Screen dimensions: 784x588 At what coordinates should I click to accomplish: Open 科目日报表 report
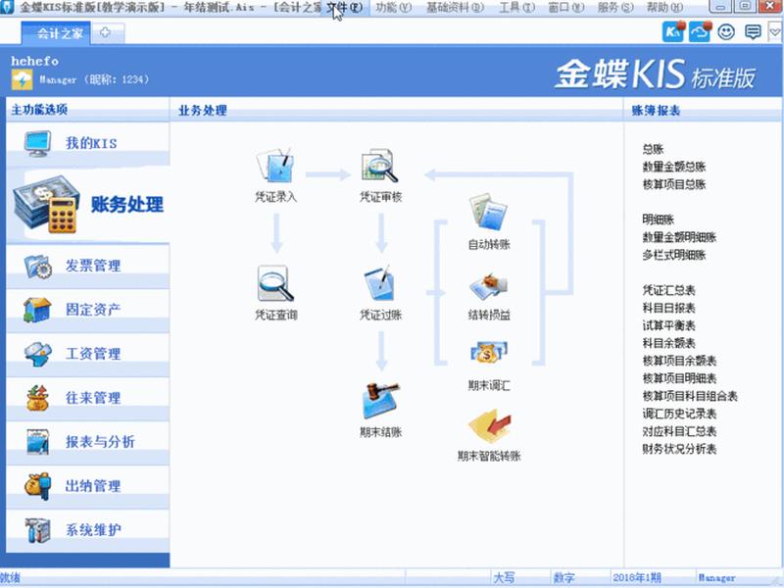pos(668,308)
